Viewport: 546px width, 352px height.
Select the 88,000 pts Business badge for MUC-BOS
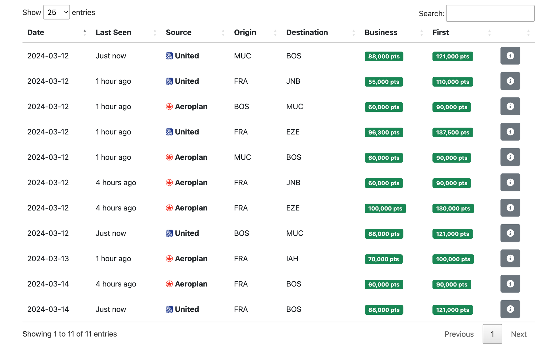[383, 56]
